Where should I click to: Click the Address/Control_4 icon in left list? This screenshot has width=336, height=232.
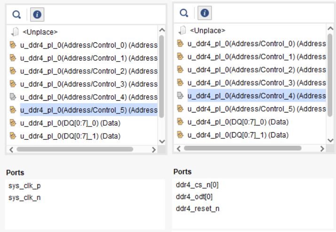pos(14,97)
